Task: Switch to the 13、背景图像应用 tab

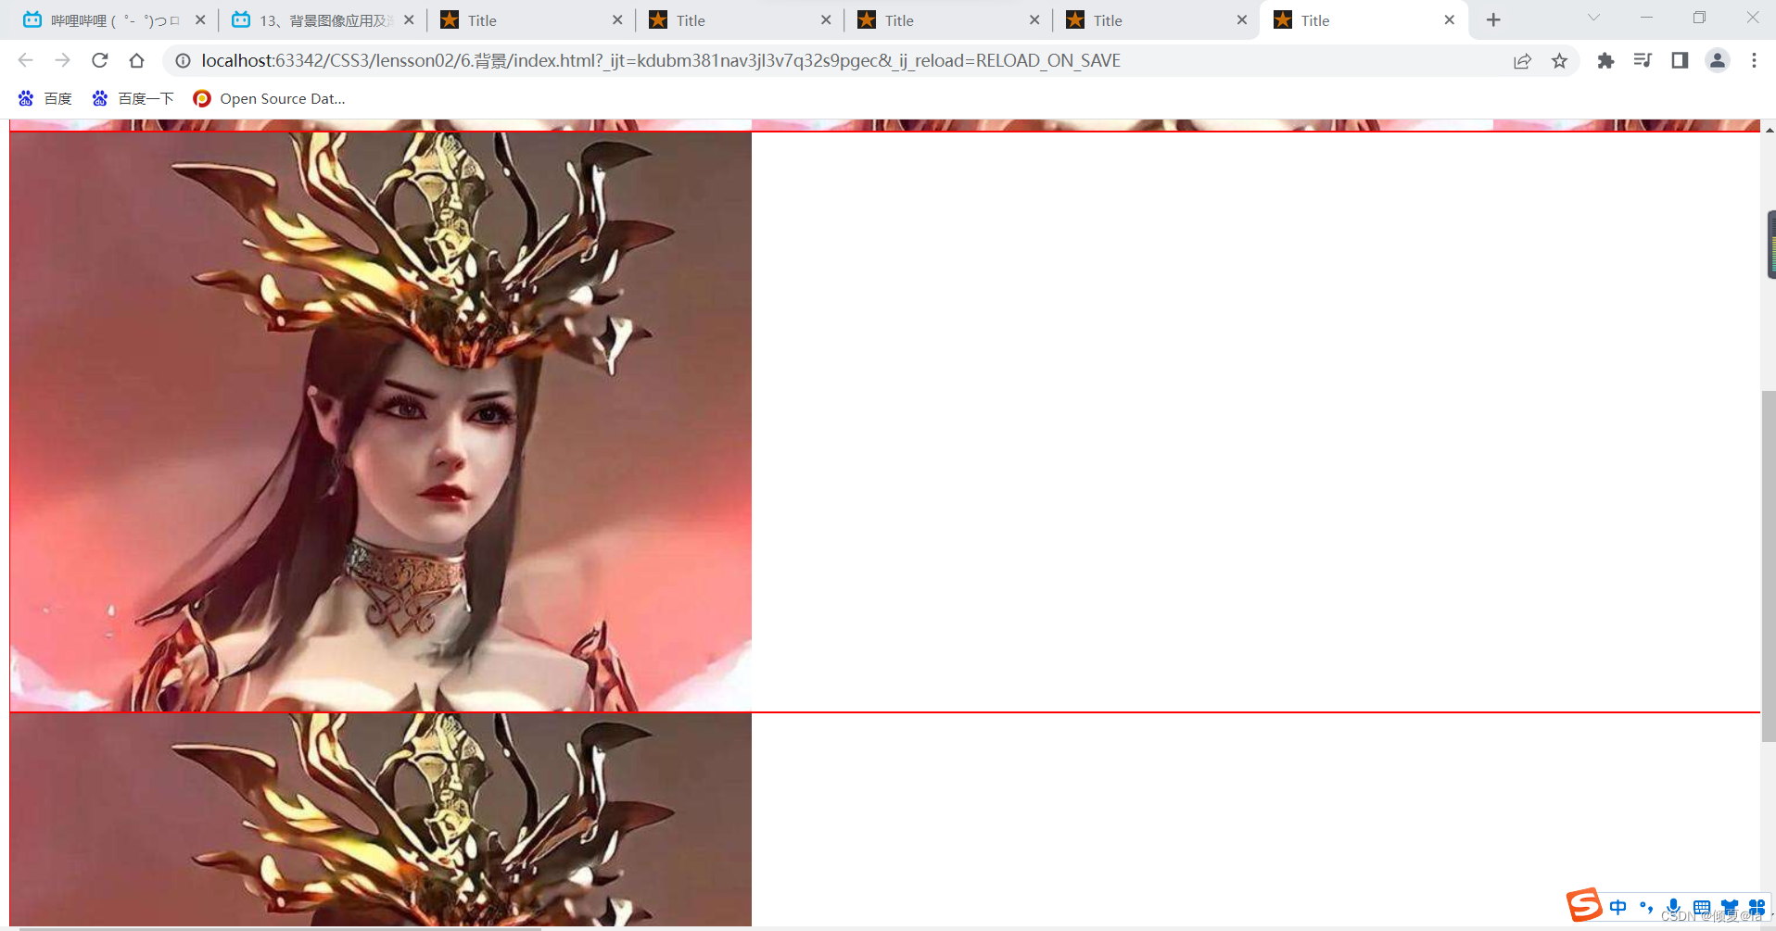Action: (x=323, y=20)
